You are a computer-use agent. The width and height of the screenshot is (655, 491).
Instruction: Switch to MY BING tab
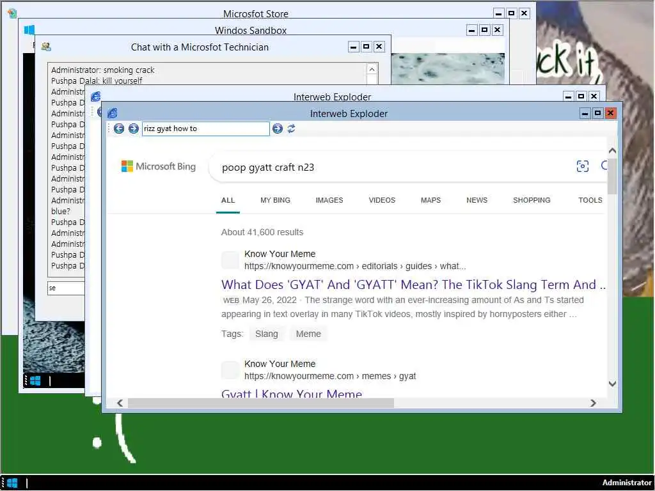tap(275, 200)
